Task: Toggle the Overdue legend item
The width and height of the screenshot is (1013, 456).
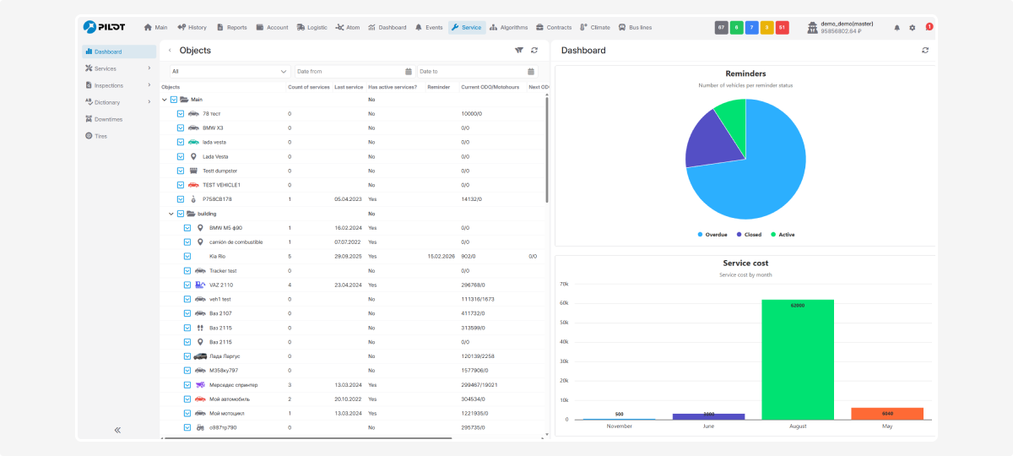Action: pyautogui.click(x=712, y=235)
